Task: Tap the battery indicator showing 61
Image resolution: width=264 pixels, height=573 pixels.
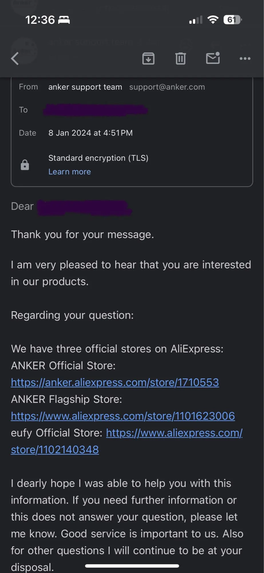Action: [x=233, y=20]
